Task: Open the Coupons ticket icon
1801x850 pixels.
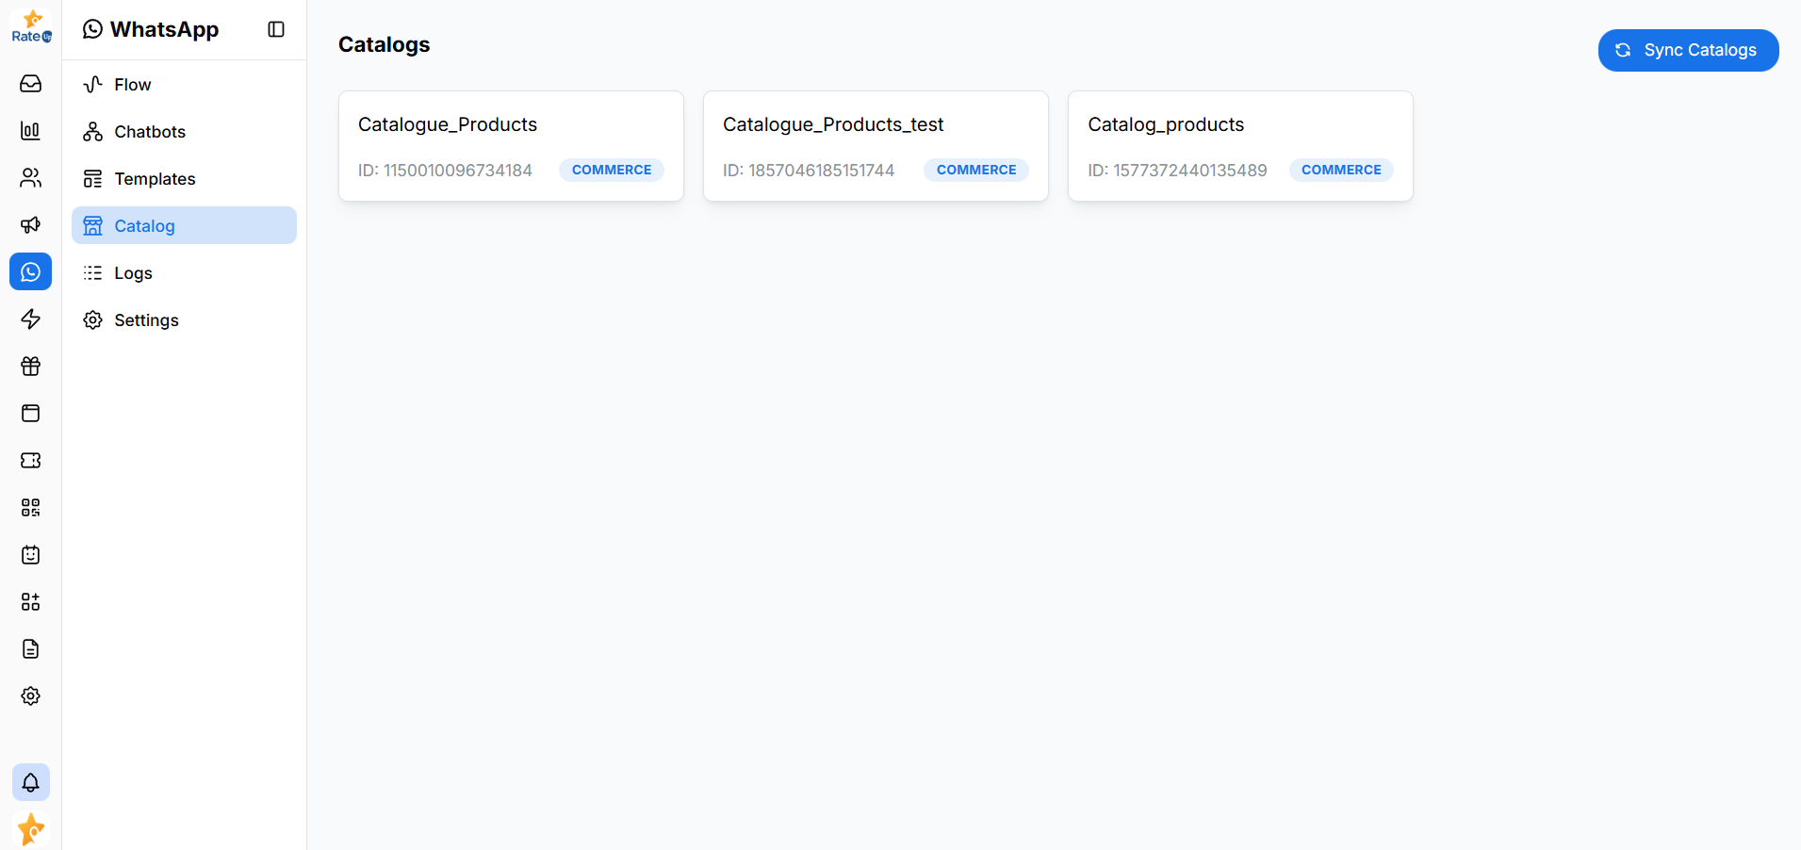Action: pos(30,460)
